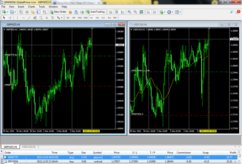This screenshot has height=164, width=242.
Task: Toggle chart auto scroll
Action: pos(148,12)
